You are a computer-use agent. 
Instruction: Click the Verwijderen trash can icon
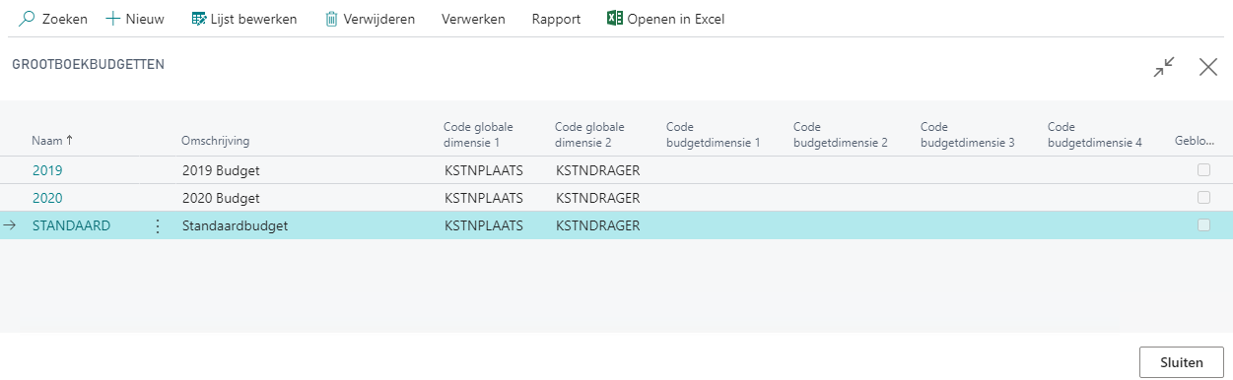click(x=332, y=19)
